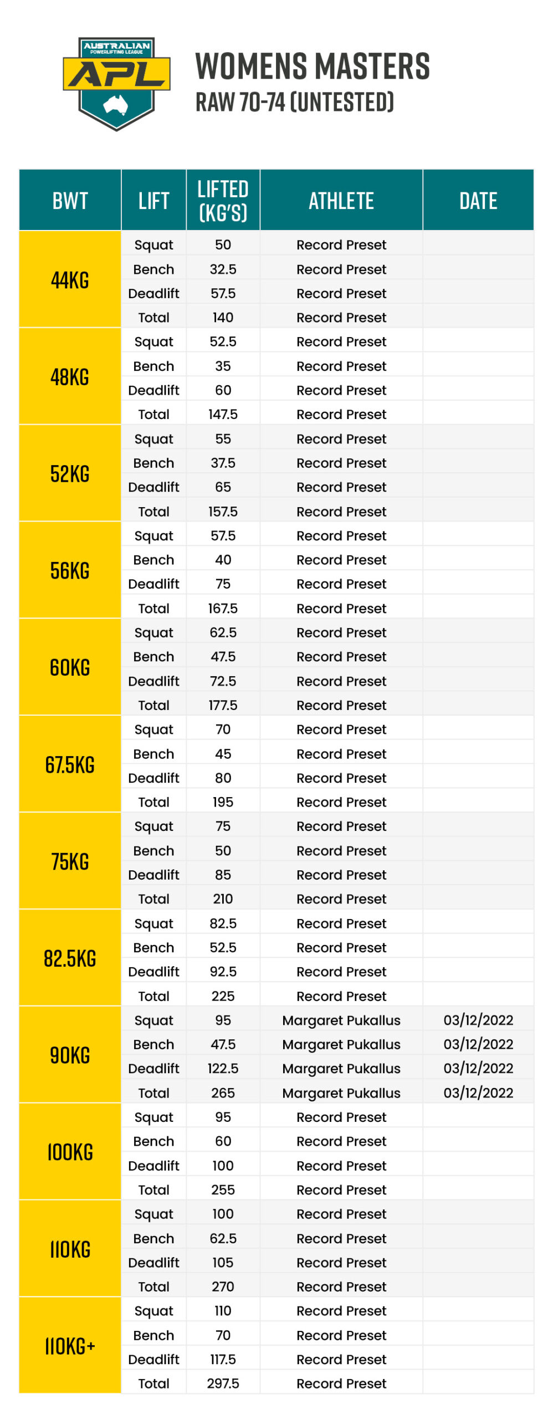Click Margaret Pukallus in the 90KG Squat row
Viewport: 553px width, 1419px height.
[341, 1019]
